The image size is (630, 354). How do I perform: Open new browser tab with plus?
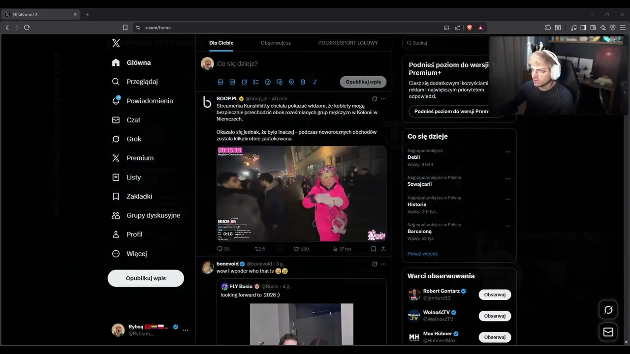click(x=87, y=14)
